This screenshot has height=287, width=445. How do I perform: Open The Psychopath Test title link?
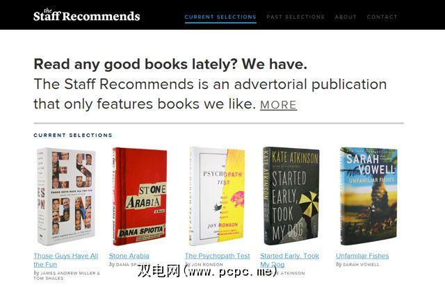pyautogui.click(x=218, y=256)
